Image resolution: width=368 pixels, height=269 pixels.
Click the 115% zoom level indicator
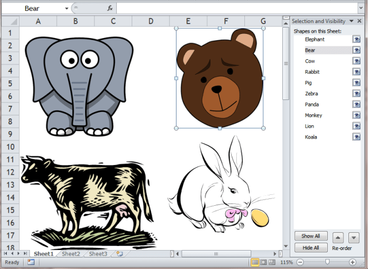click(x=286, y=262)
